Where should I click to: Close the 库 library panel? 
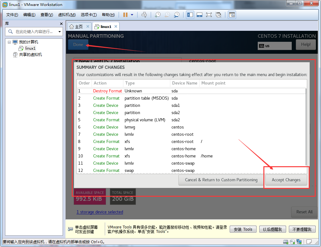(61, 24)
